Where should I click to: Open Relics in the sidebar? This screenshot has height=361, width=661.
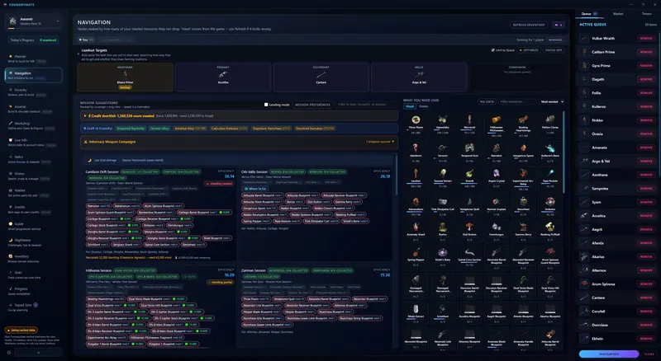[x=33, y=158]
